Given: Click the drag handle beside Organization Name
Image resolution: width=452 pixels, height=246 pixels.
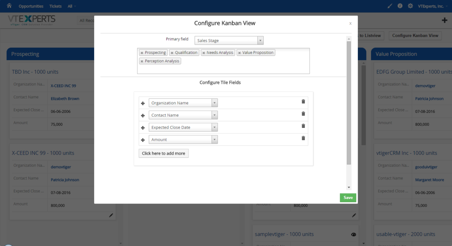Looking at the screenshot, I should pos(143,103).
